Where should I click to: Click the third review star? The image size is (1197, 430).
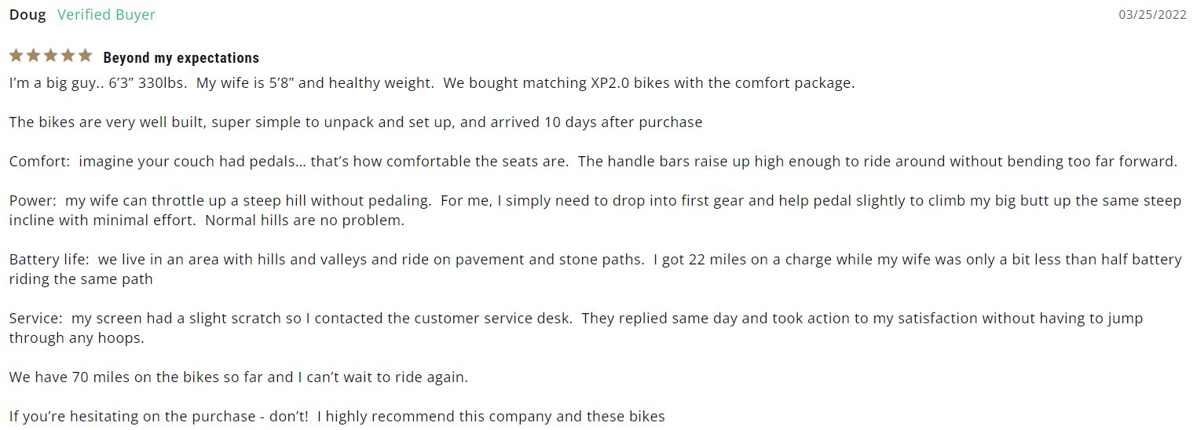51,56
